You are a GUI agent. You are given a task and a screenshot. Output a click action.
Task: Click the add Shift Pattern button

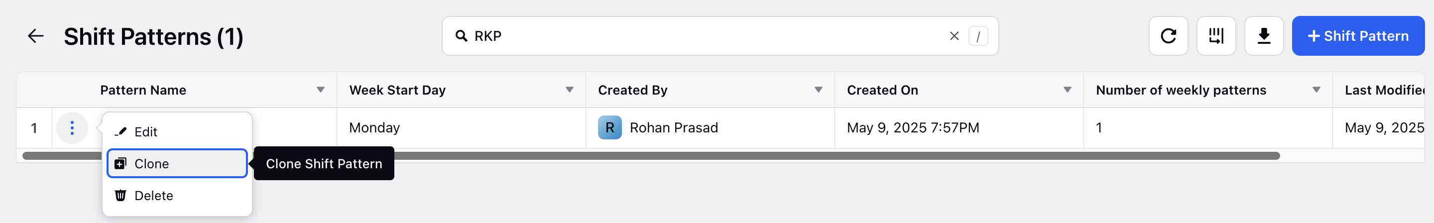pyautogui.click(x=1358, y=36)
